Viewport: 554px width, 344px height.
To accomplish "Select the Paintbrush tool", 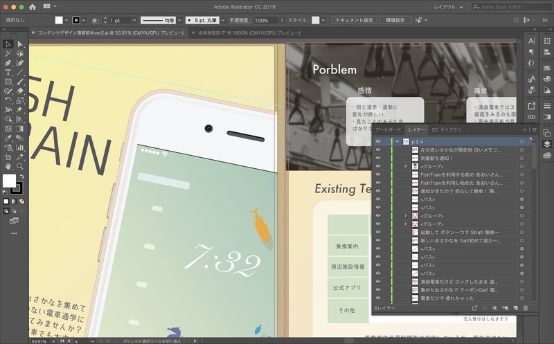I will tap(20, 82).
